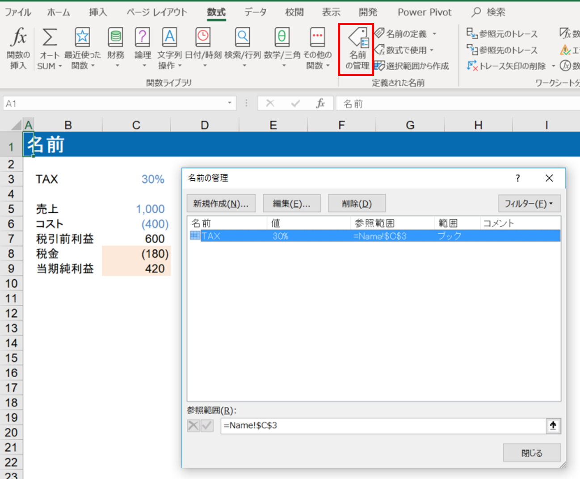This screenshot has height=479, width=580.
Task: Click 参照元のトレース in ribbon
Action: pos(502,34)
